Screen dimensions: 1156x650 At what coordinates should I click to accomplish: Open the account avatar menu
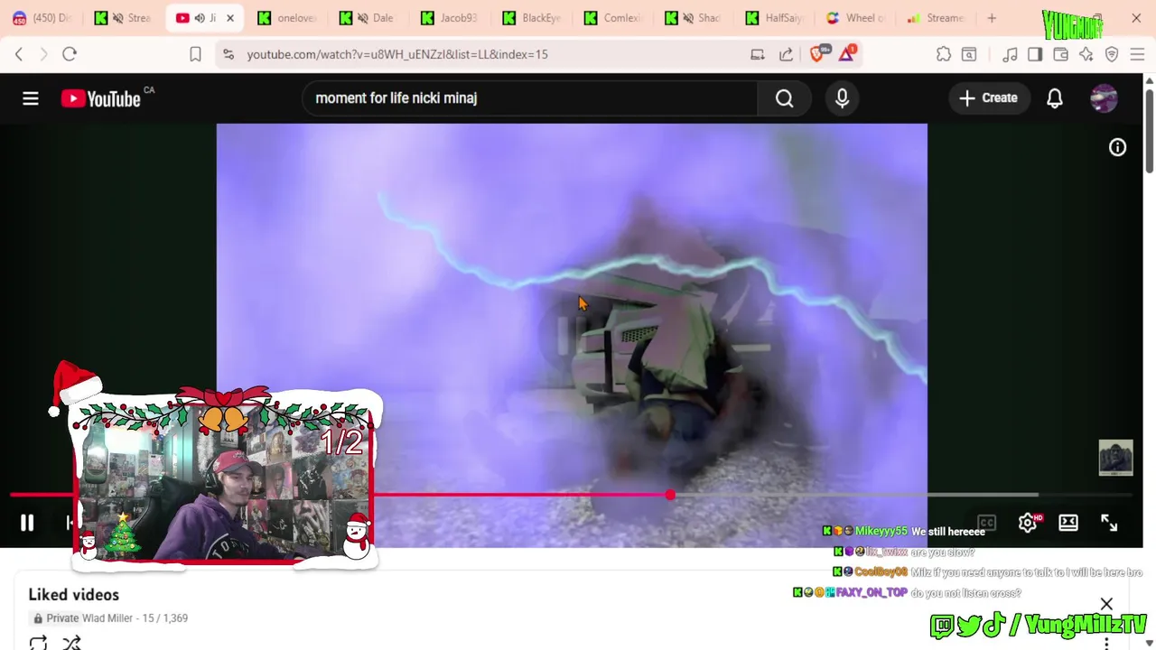click(x=1104, y=98)
